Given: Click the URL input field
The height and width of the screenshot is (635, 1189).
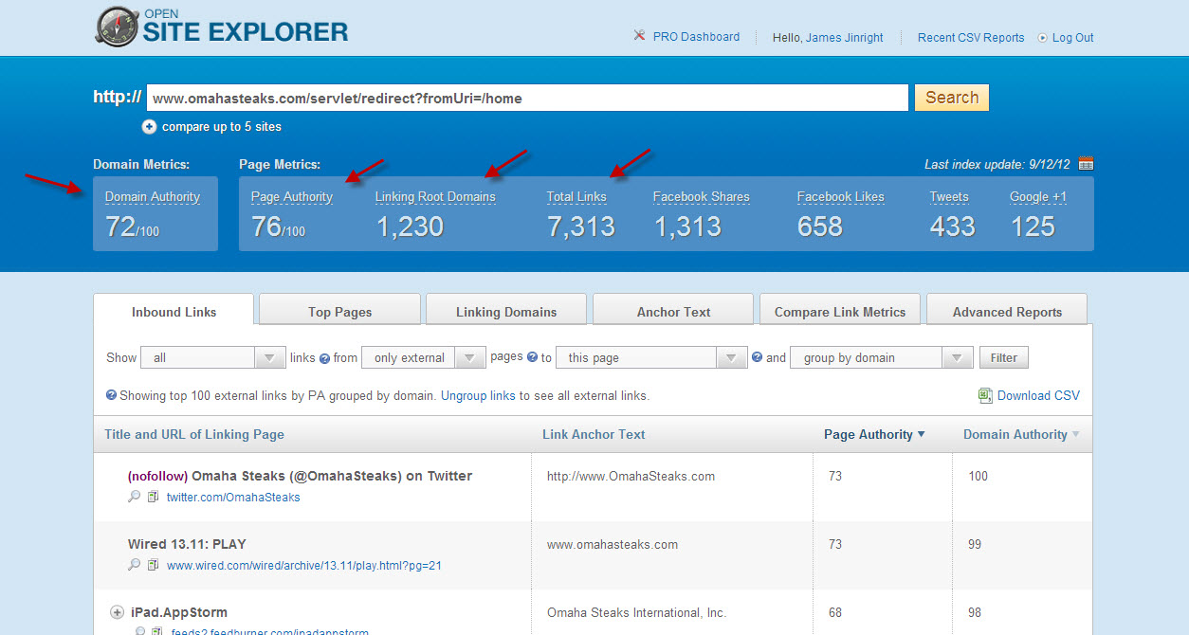Looking at the screenshot, I should click(x=527, y=98).
